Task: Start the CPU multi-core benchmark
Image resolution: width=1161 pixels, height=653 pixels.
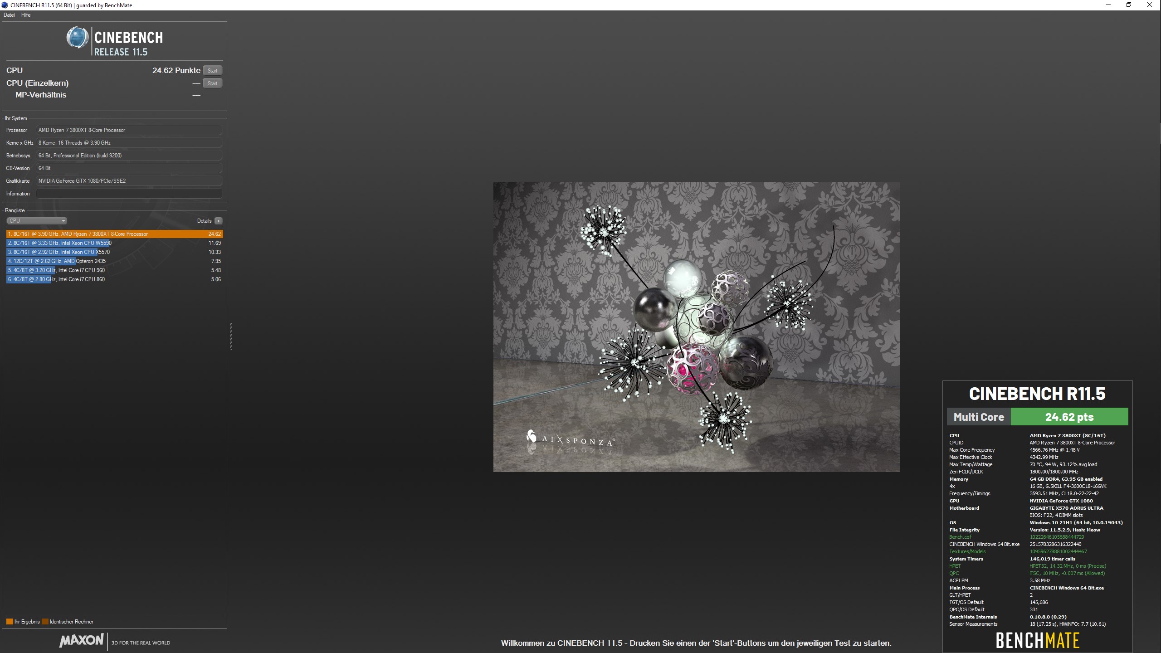Action: (x=212, y=70)
